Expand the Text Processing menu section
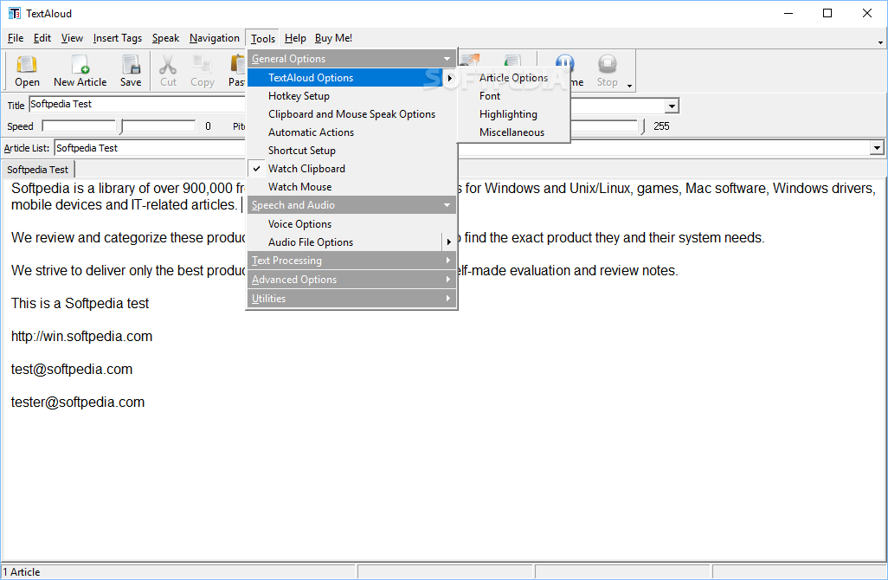The width and height of the screenshot is (888, 580). 351,260
